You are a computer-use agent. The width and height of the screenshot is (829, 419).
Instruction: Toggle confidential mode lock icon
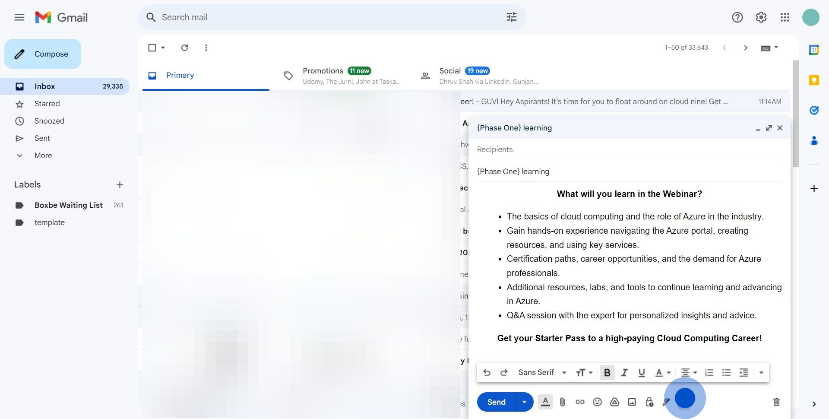click(649, 402)
